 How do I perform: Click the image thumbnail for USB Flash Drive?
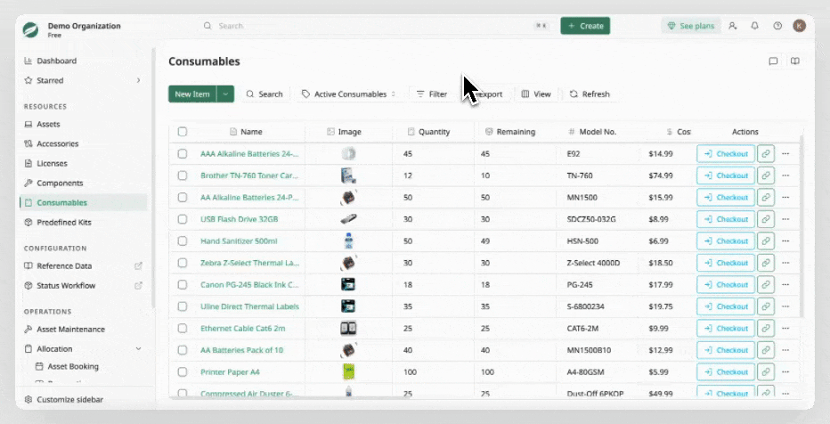coord(348,219)
